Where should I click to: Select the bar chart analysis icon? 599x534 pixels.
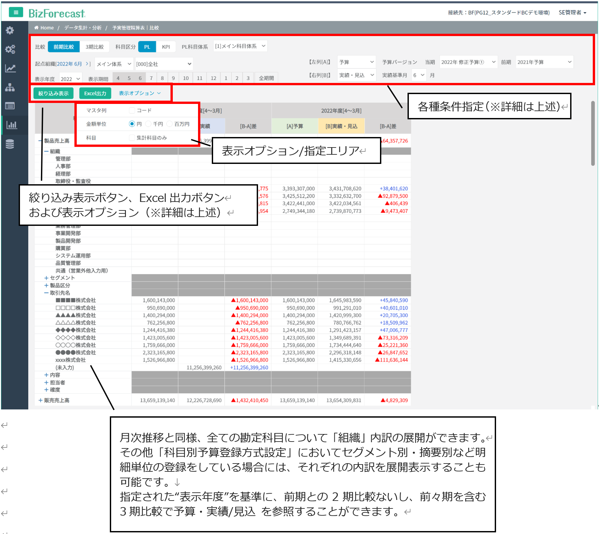point(11,125)
